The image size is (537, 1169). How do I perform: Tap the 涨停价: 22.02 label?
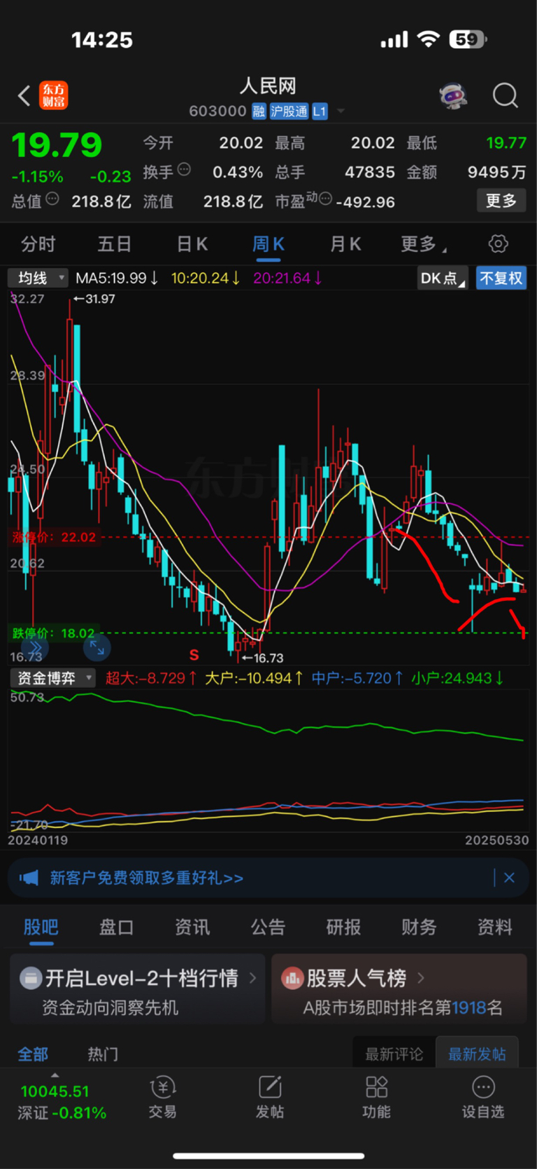[x=54, y=537]
